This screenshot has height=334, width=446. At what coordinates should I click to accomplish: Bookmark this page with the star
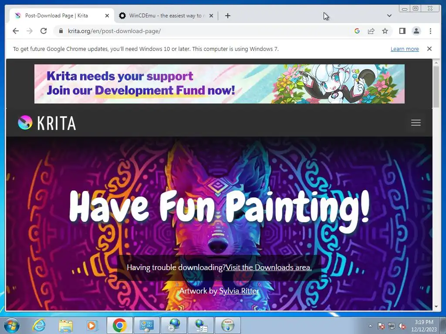coord(385,31)
